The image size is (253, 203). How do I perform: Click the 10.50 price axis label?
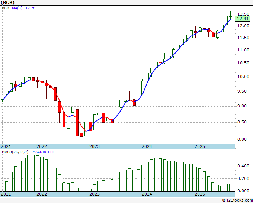pyautogui.click(x=243, y=63)
